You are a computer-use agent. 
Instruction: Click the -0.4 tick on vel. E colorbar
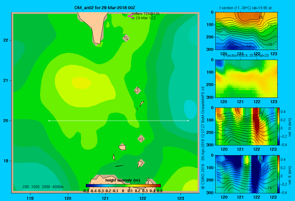(x=283, y=192)
